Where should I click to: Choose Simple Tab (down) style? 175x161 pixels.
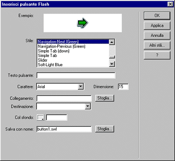click(x=73, y=51)
